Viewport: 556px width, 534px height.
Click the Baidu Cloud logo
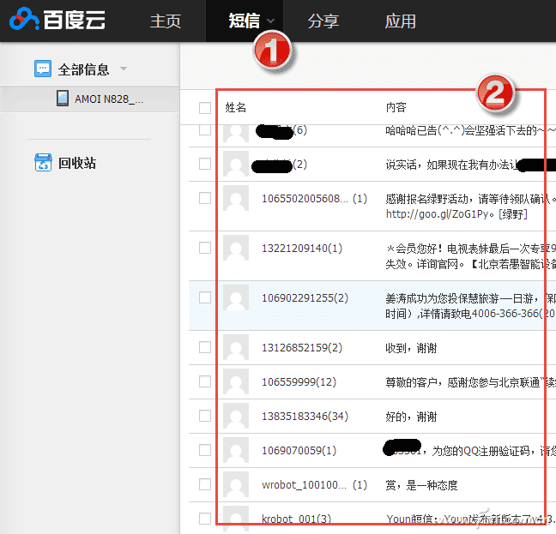57,19
